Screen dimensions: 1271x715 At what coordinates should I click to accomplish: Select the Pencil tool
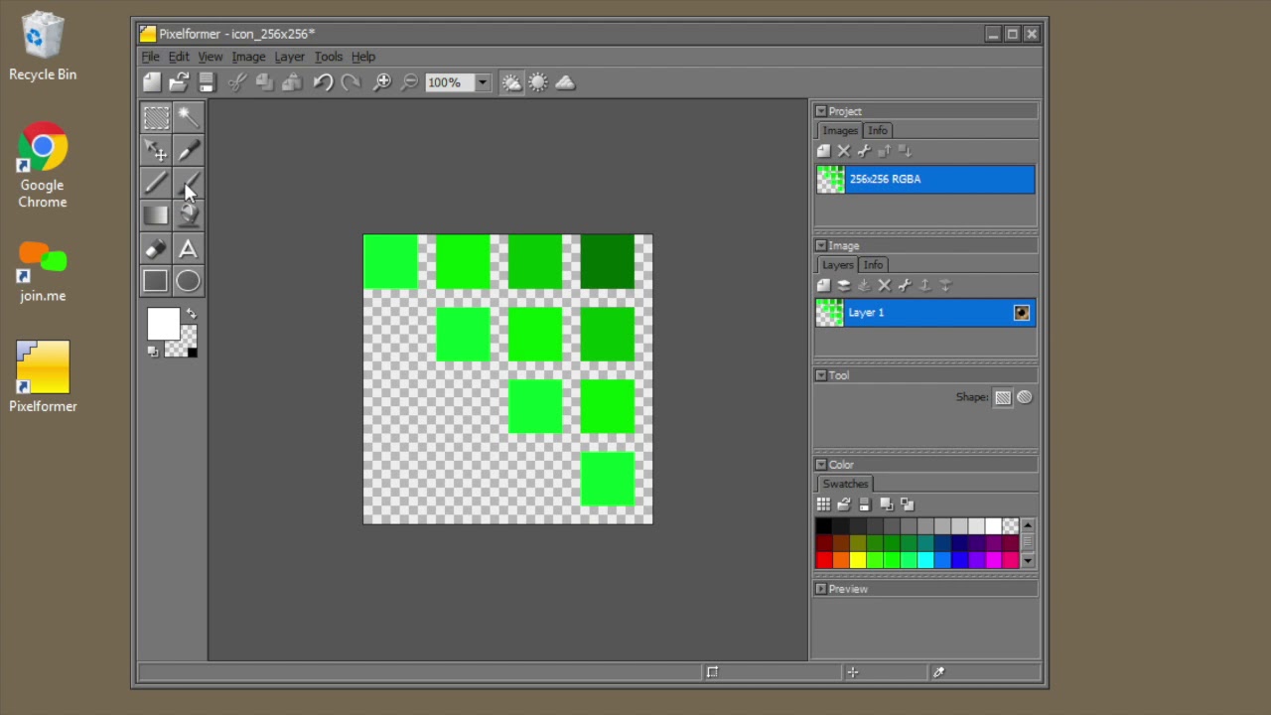point(156,183)
